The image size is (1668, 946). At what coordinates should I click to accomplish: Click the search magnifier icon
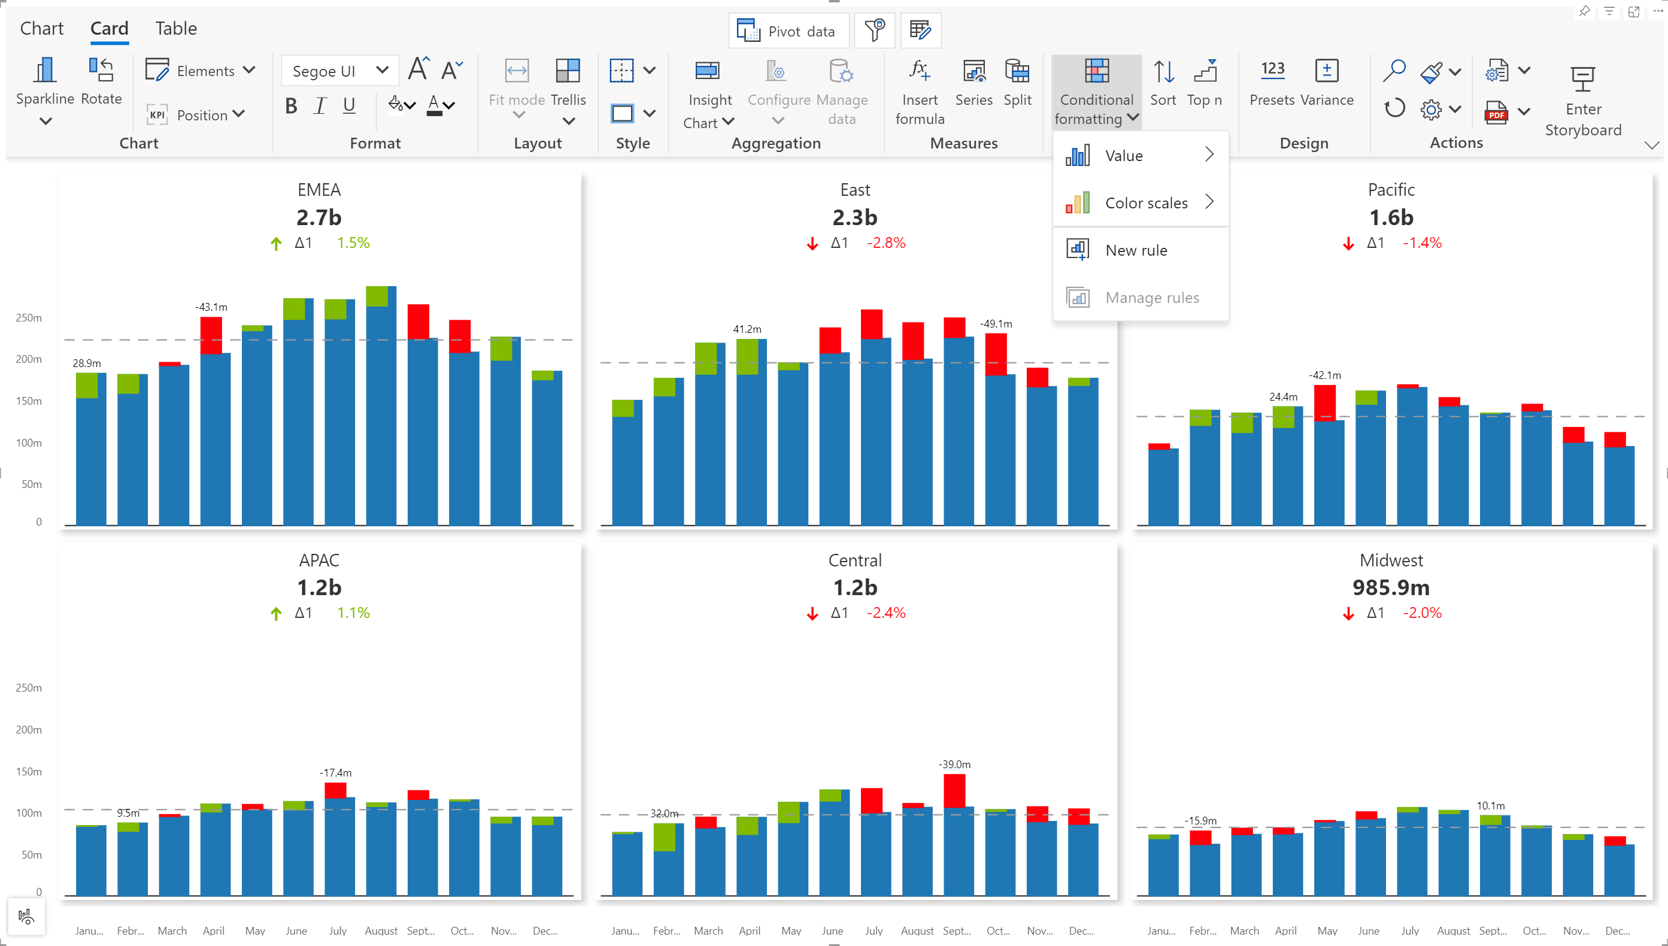1393,70
